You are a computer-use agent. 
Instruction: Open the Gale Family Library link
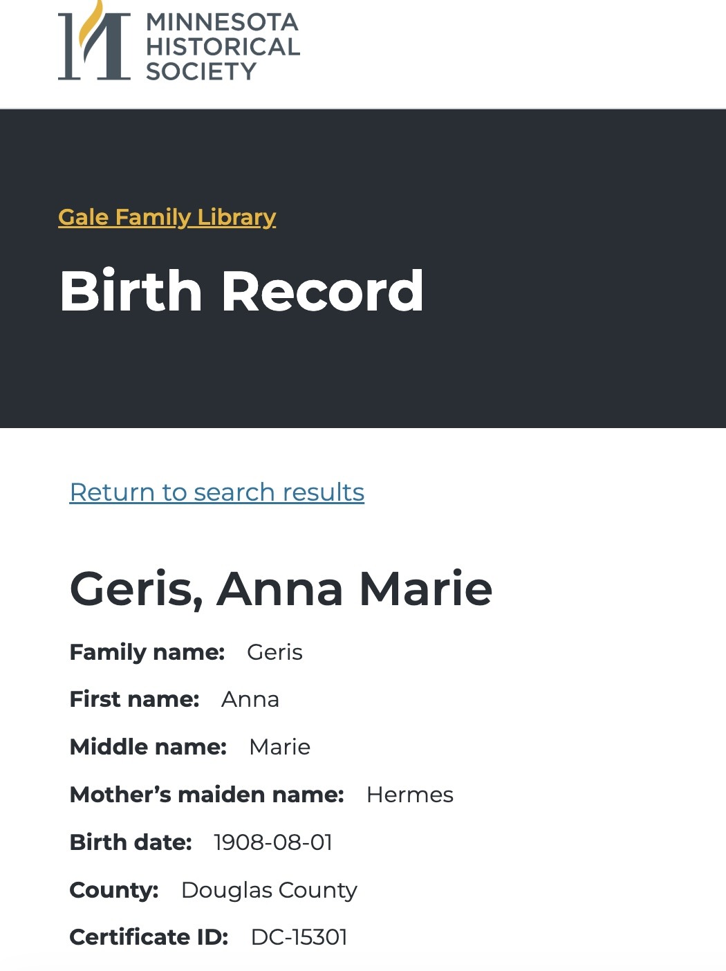(167, 217)
